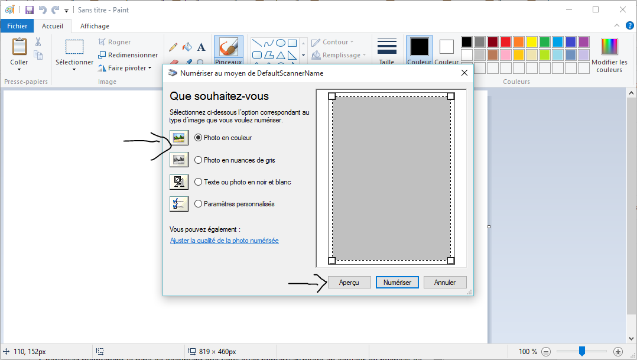This screenshot has height=360, width=637.
Task: Select Photo en nuances de gris radio
Action: [x=199, y=160]
